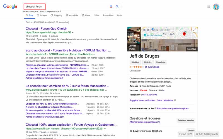Open Virgule a mangé du chocolat sitelink
Viewport: 223px width, 139px height.
[57, 71]
